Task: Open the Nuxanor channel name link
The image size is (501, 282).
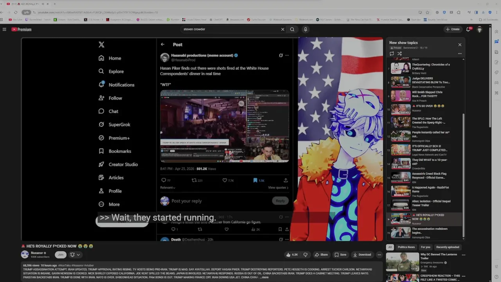Action: [x=37, y=253]
